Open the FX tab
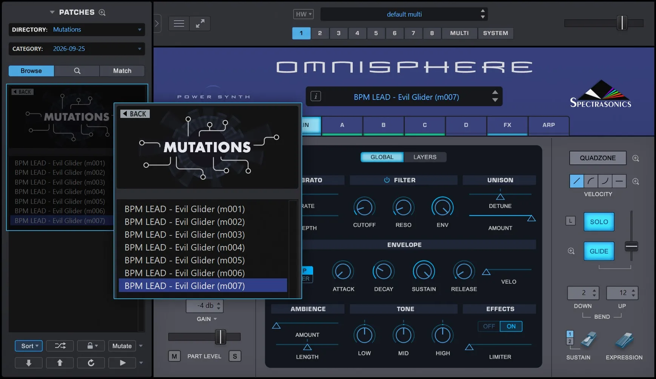 tap(507, 125)
